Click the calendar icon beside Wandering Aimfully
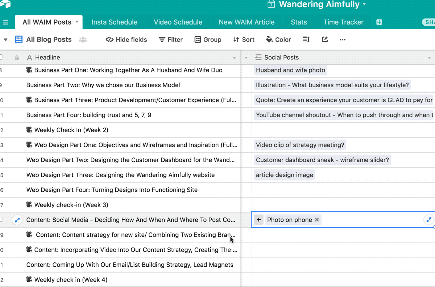 271,4
